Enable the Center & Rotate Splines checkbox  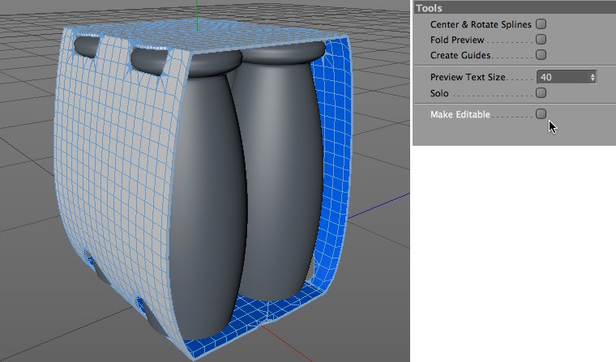click(541, 24)
